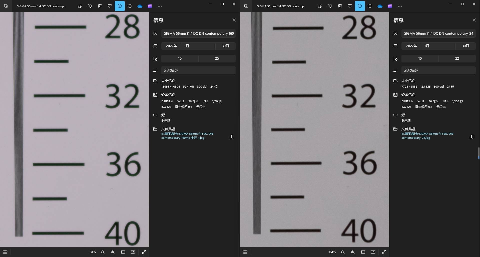Rotate the image in right window
480x257 pixels.
pos(330,6)
